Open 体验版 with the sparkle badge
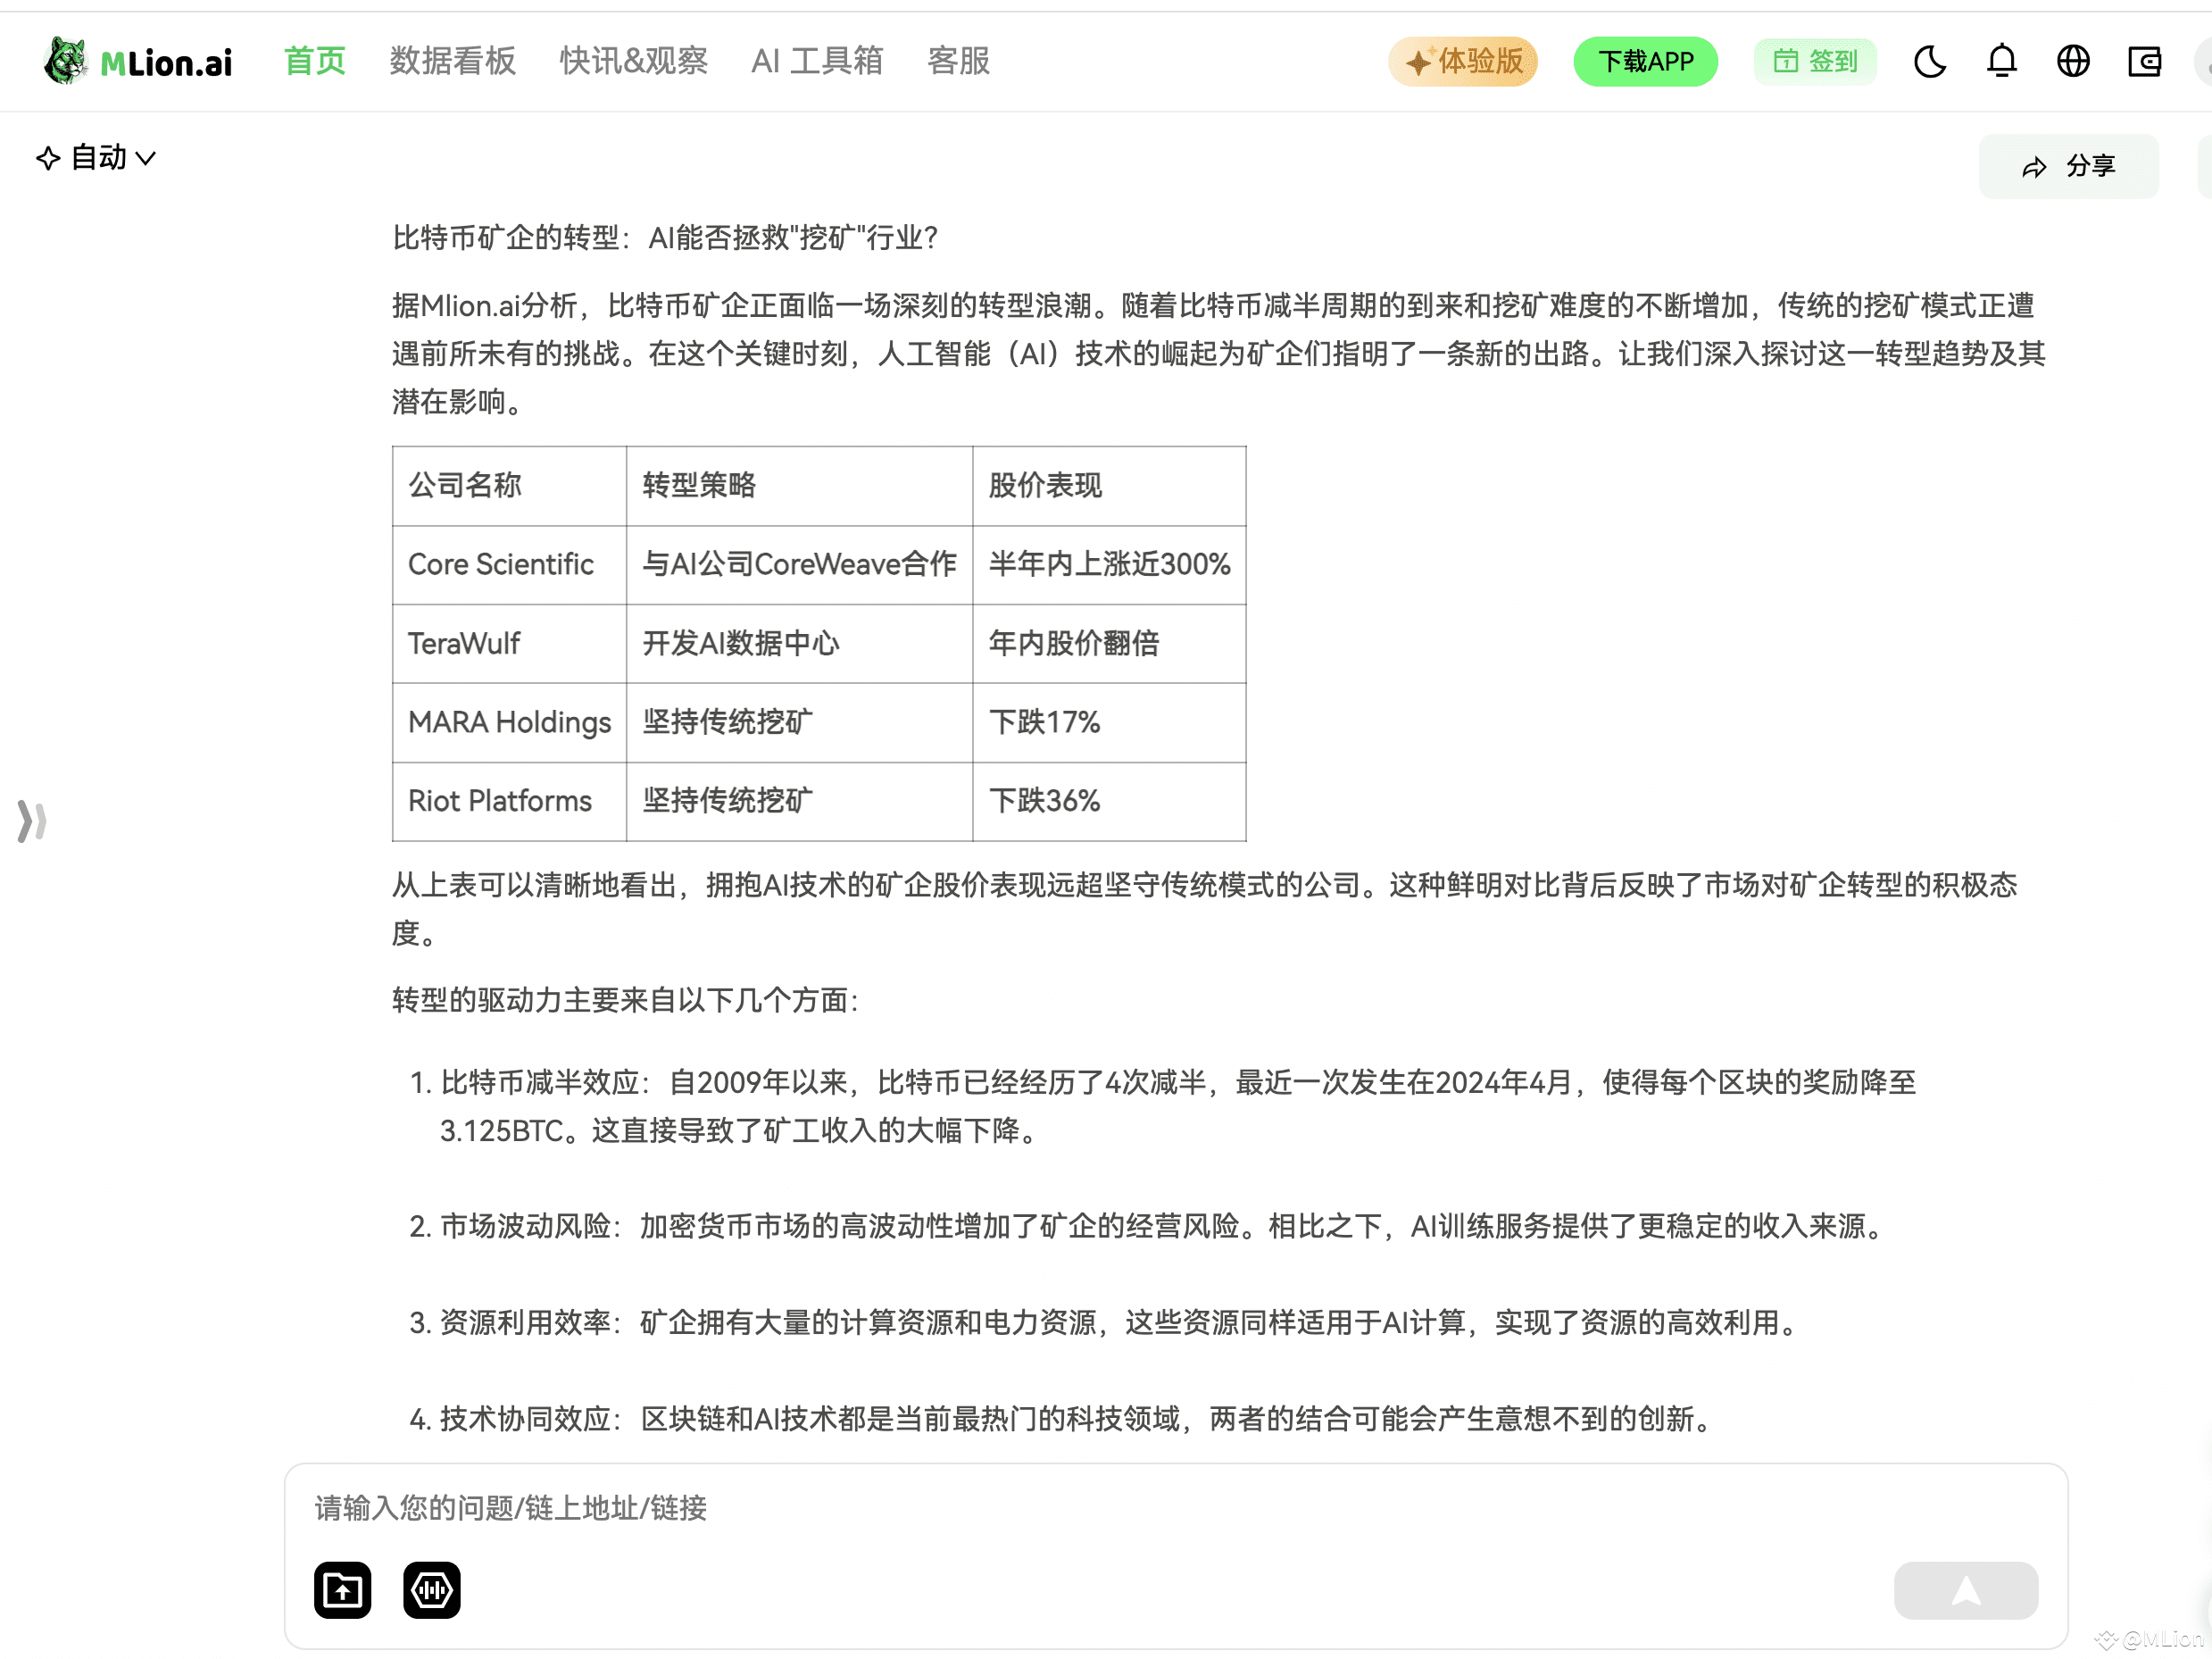The image size is (2212, 1659). tap(1463, 61)
